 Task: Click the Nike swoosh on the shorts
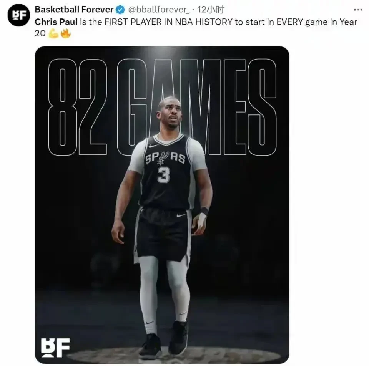(x=181, y=215)
